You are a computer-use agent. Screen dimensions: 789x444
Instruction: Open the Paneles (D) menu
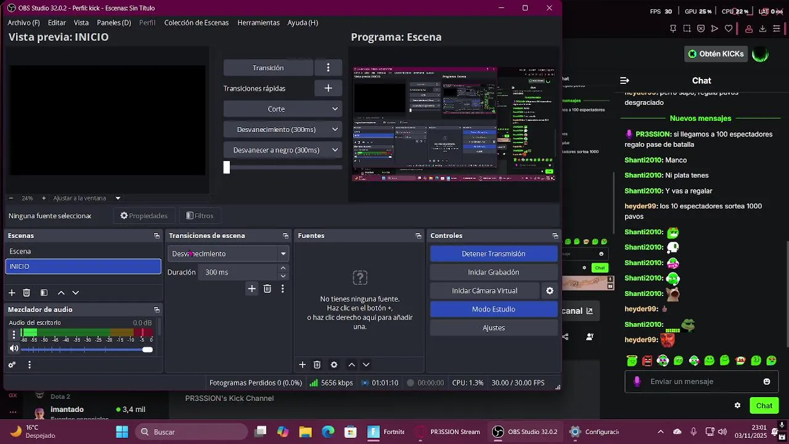114,23
